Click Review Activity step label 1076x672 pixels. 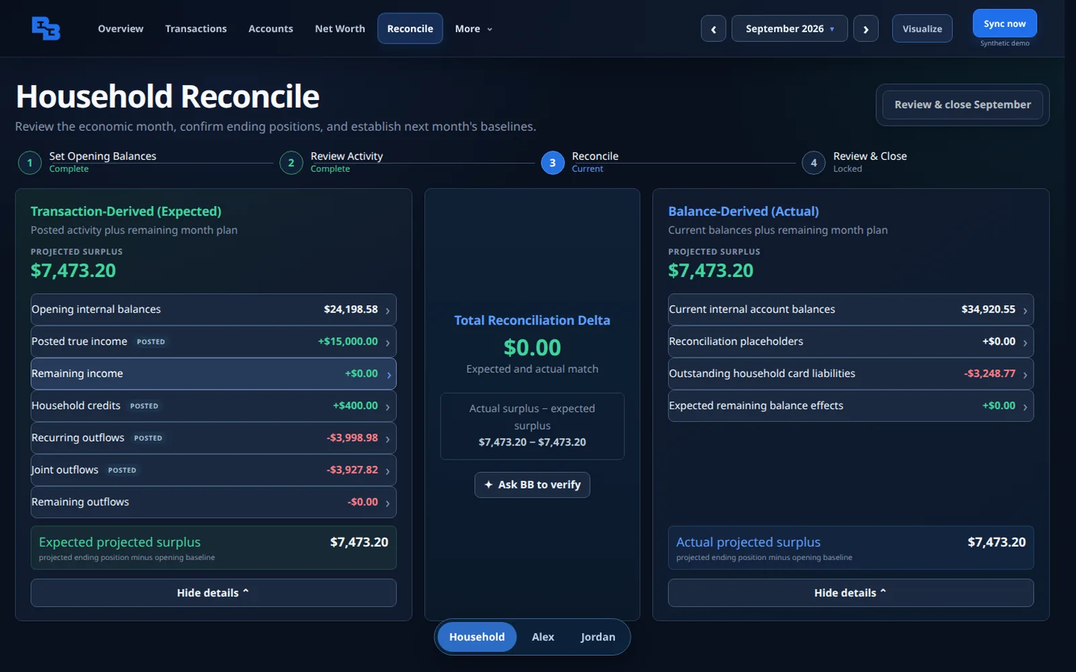tap(346, 156)
